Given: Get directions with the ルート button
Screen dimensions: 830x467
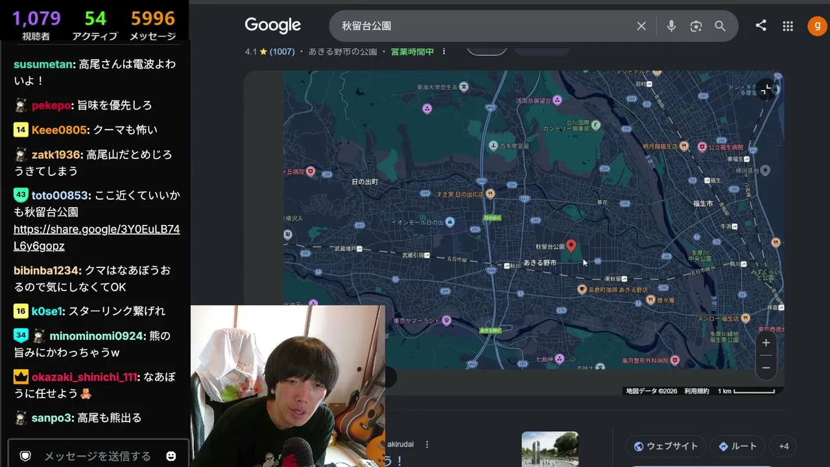Looking at the screenshot, I should pyautogui.click(x=738, y=446).
